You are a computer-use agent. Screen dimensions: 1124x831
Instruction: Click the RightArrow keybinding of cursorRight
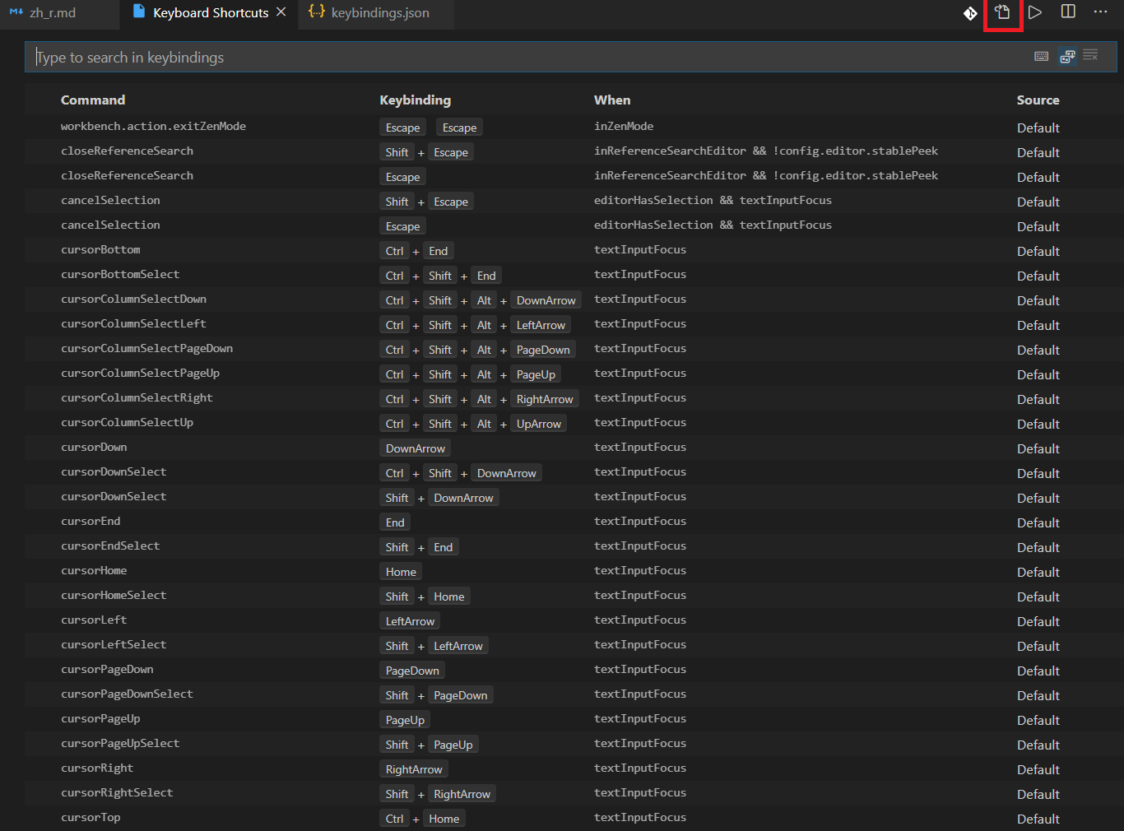coord(414,769)
